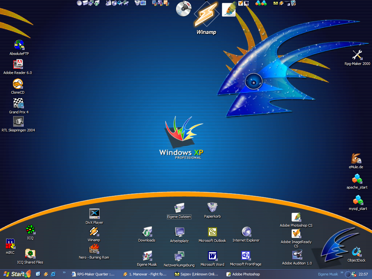This screenshot has height=279, width=372.
Task: Select Grand Prix 4 game icon
Action: click(18, 103)
